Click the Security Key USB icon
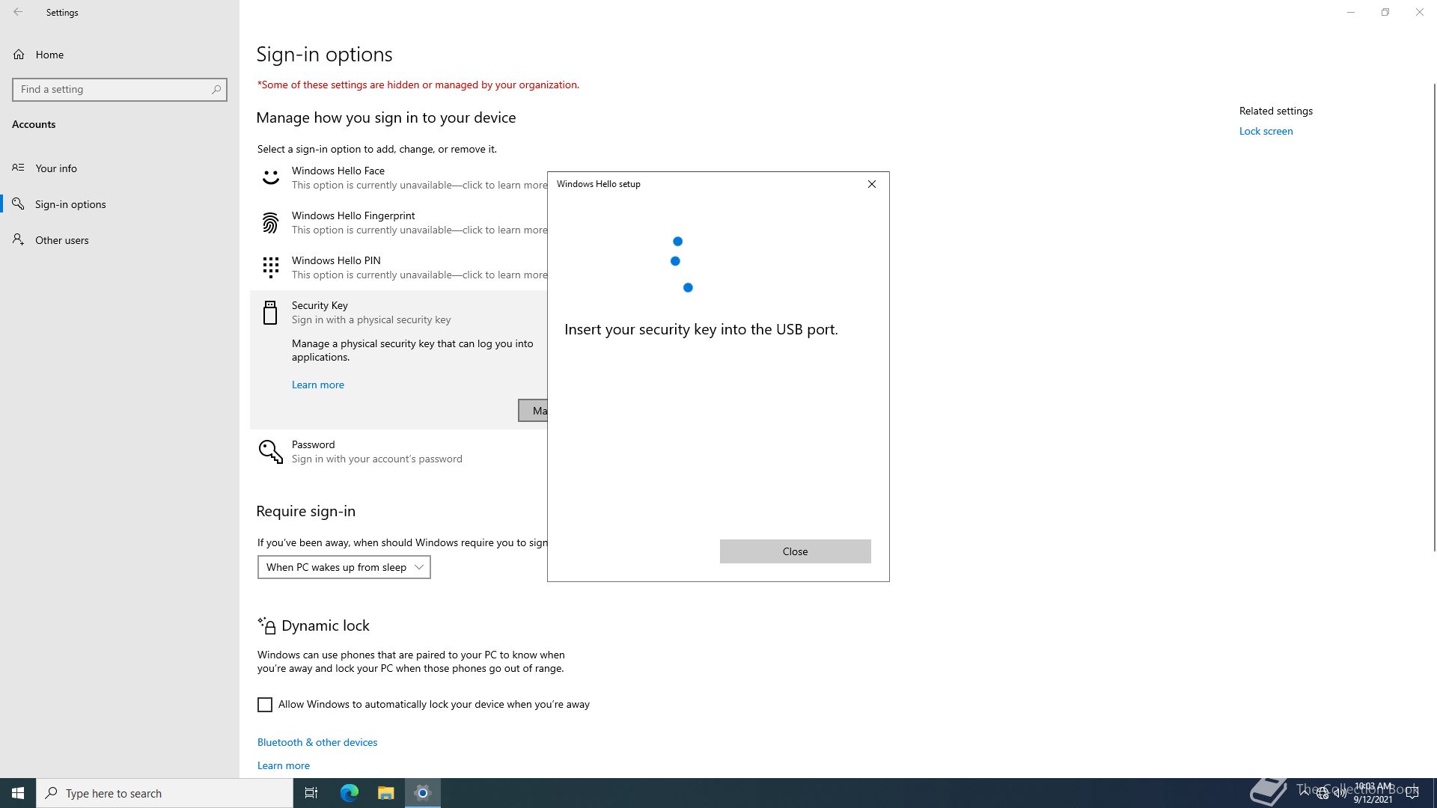1437x808 pixels. coord(270,312)
